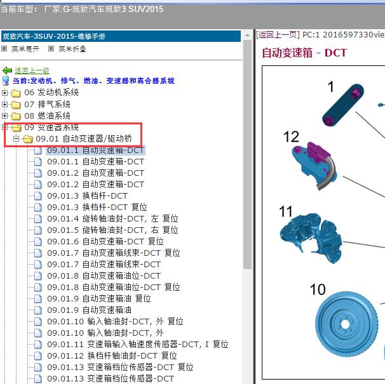This screenshot has width=385, height=384.
Task: Click the tree panel vertical scrollbar thumb
Action: [248, 155]
